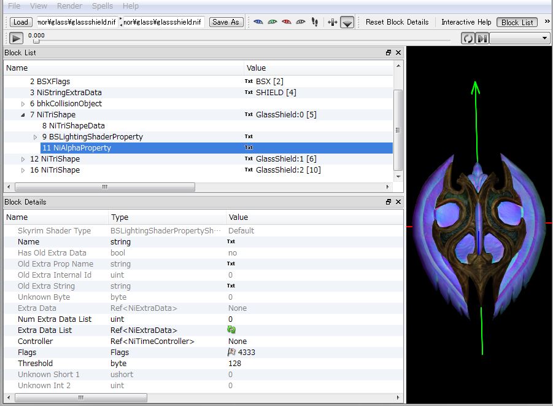Toggle the loop animation icon
553x406 pixels.
click(x=468, y=38)
